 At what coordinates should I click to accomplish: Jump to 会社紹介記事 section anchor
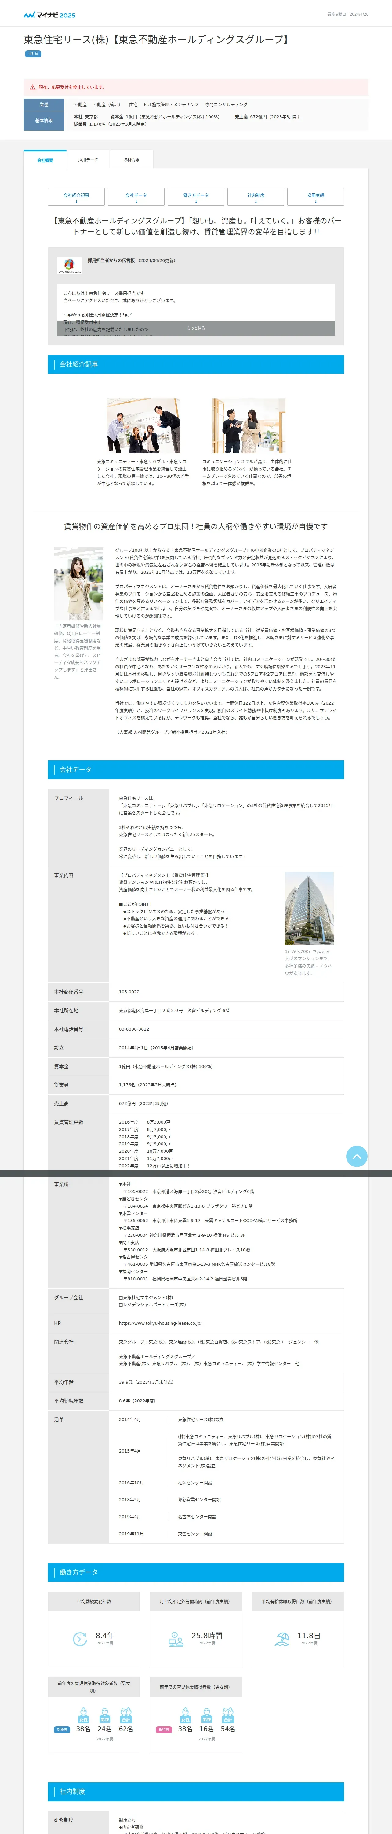[76, 197]
